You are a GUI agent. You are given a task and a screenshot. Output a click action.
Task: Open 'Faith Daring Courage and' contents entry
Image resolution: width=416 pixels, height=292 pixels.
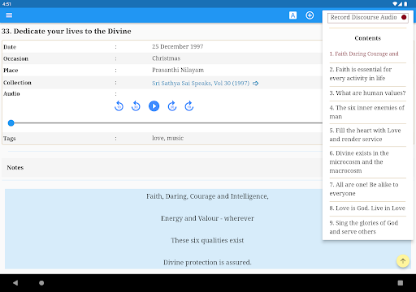(364, 54)
